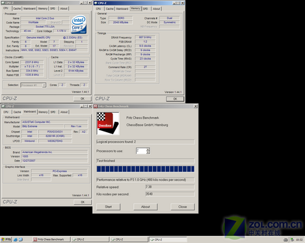Click the Channels # value Dual

[170, 18]
